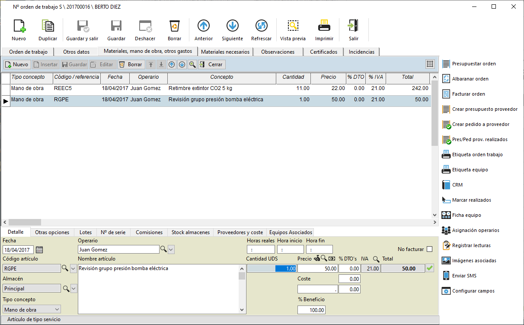The height and width of the screenshot is (325, 524).
Task: Click the grid layout icon above the table
Action: (430, 64)
